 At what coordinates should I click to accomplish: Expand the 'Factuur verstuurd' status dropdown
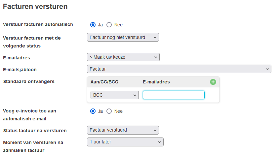tap(123, 130)
